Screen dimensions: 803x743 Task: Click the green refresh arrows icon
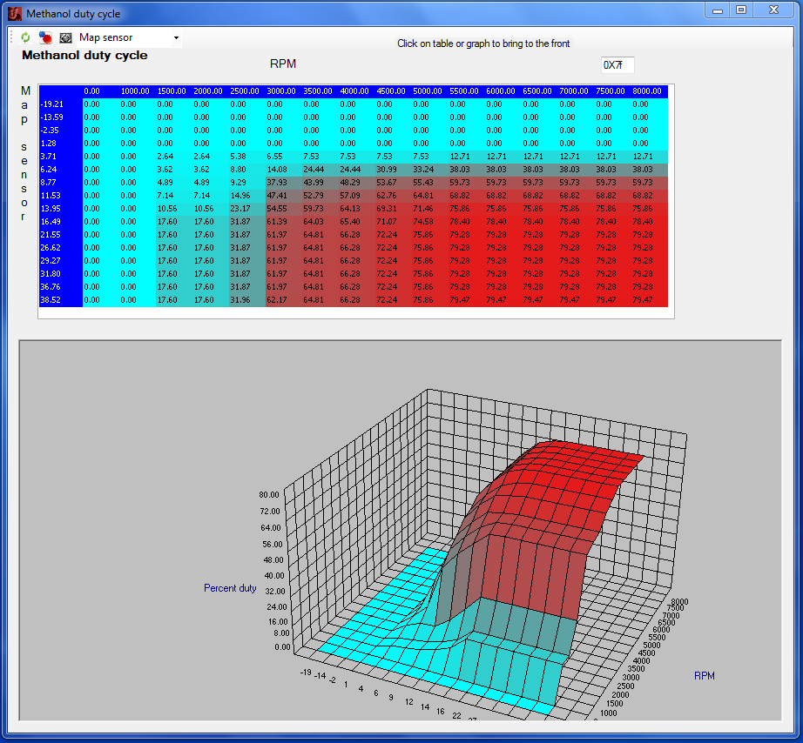click(25, 38)
